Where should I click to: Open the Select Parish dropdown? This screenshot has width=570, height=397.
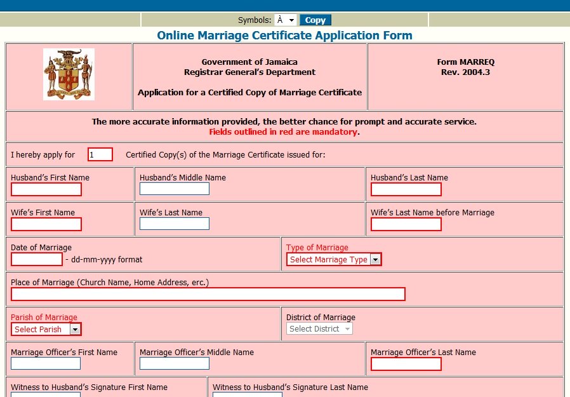(x=45, y=329)
